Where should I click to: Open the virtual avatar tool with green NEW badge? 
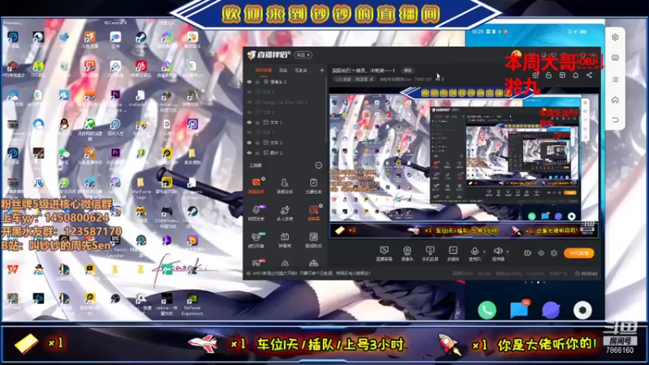pos(256,239)
